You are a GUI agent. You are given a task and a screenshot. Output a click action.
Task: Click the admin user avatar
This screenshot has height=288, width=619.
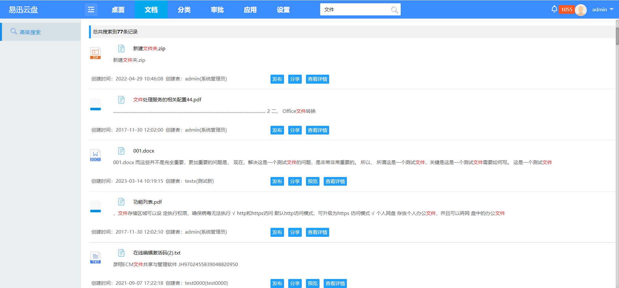581,10
